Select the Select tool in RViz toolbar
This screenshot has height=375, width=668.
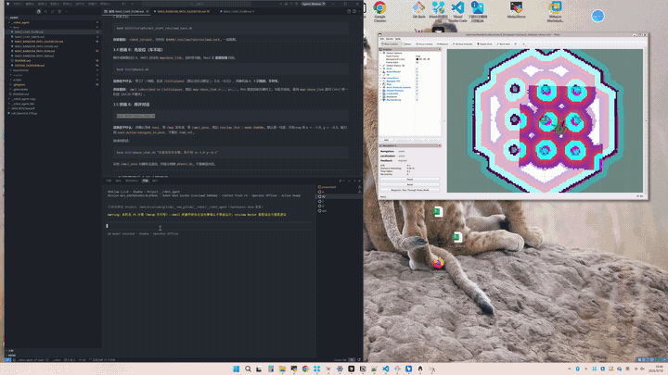click(x=407, y=44)
